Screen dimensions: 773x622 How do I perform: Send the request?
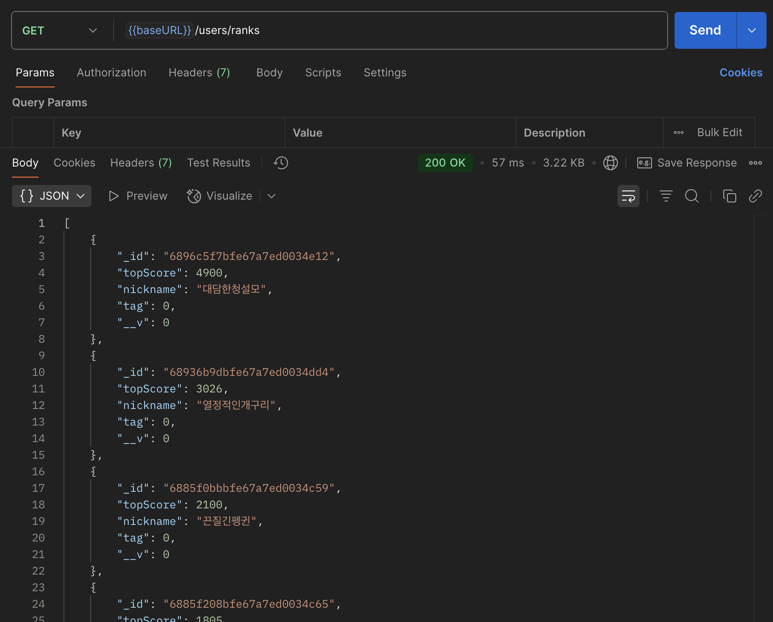705,30
